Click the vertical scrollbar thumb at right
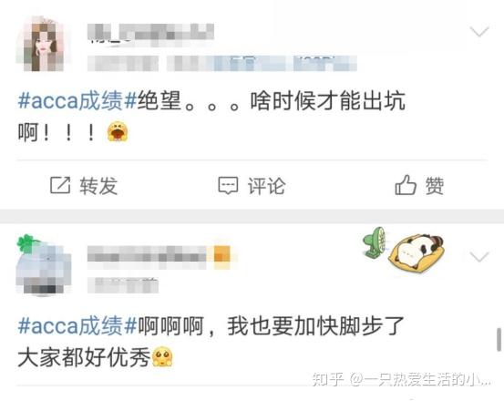This screenshot has width=504, height=401. click(499, 340)
